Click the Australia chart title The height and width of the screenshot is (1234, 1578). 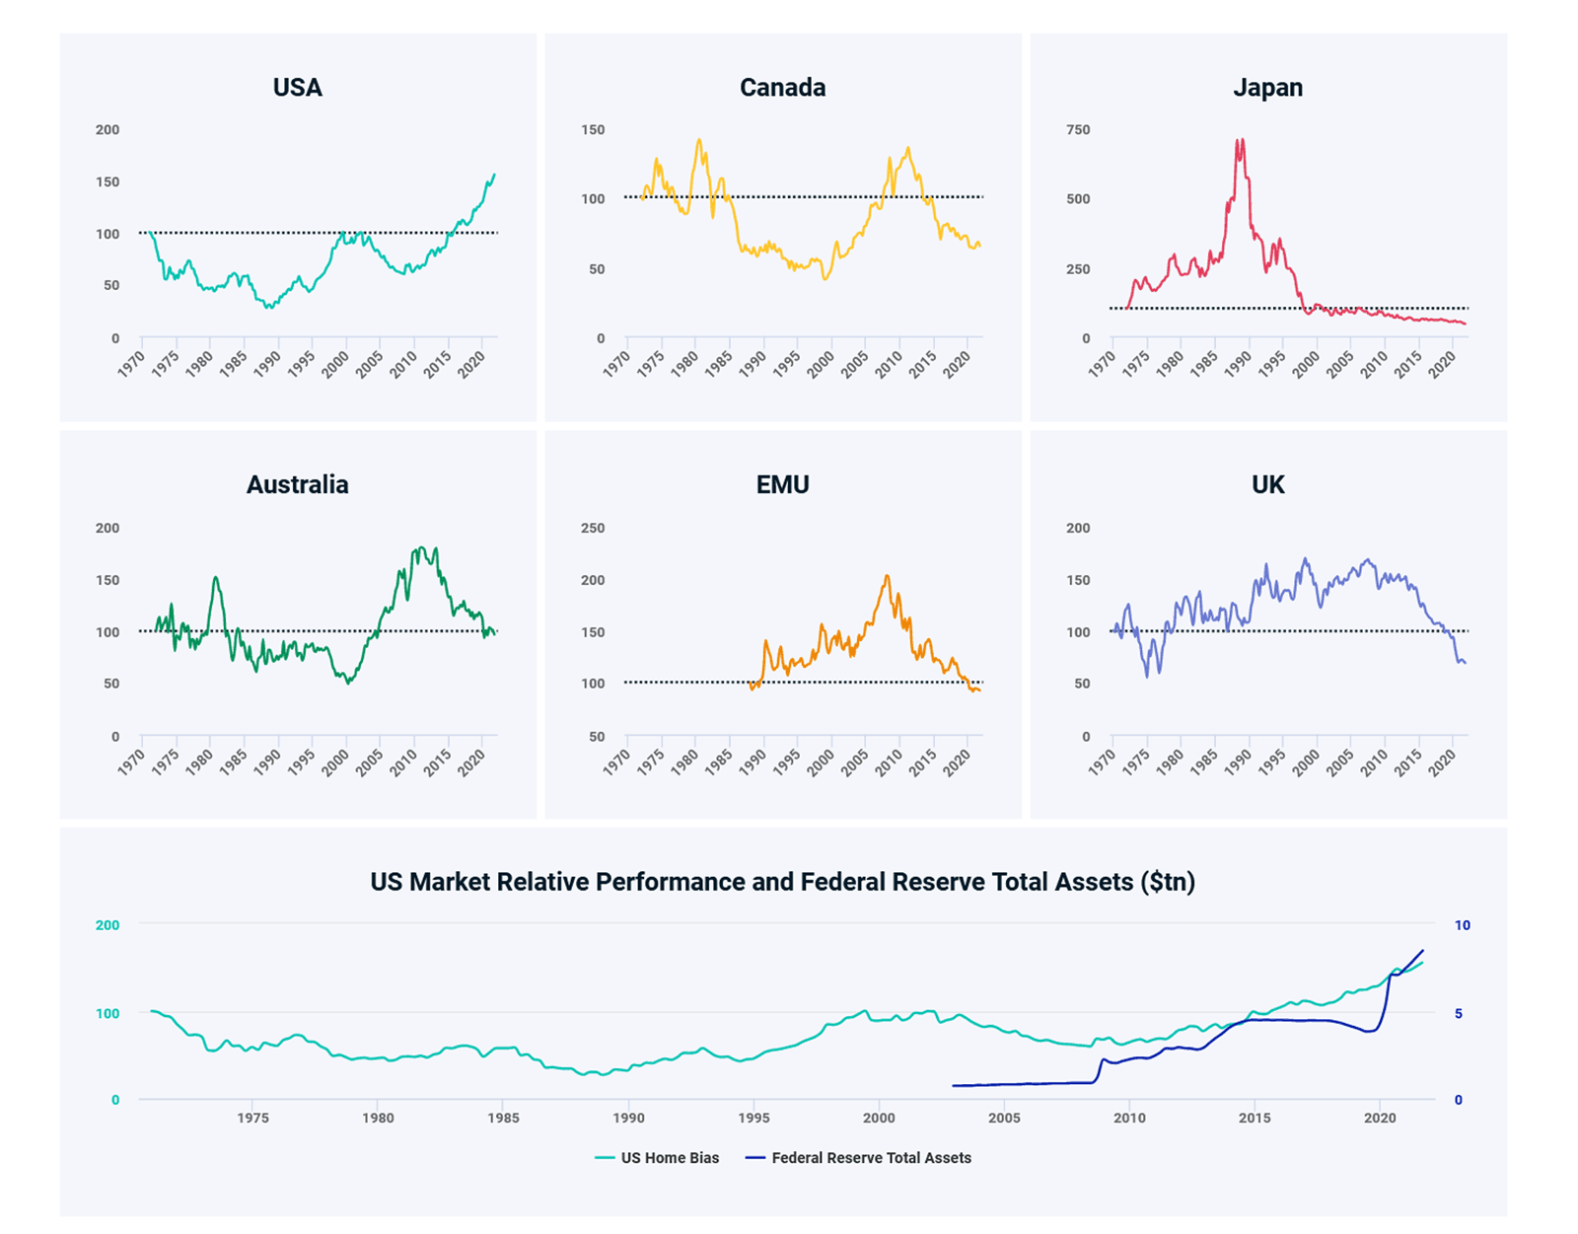298,484
